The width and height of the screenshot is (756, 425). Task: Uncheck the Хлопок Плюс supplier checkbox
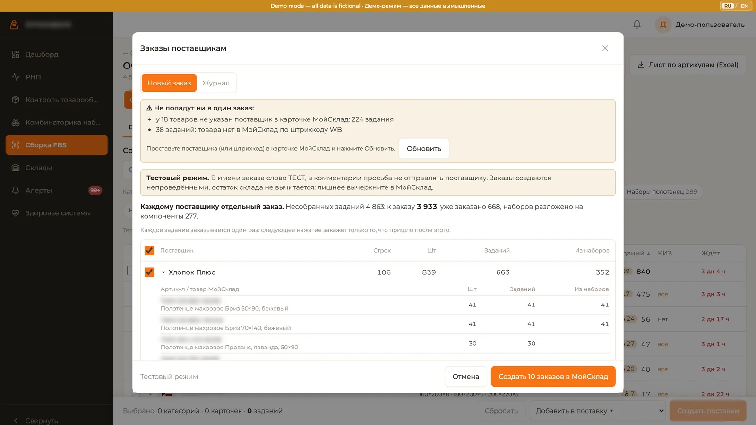click(x=149, y=272)
